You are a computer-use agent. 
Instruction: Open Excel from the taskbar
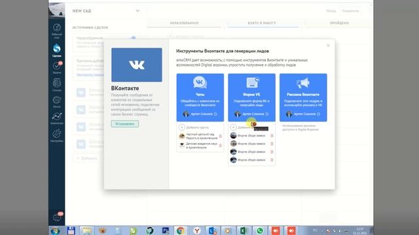click(244, 230)
